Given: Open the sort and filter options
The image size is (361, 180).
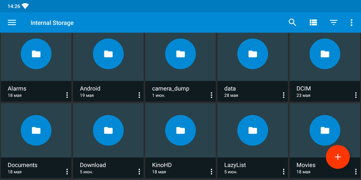Looking at the screenshot, I should (333, 22).
